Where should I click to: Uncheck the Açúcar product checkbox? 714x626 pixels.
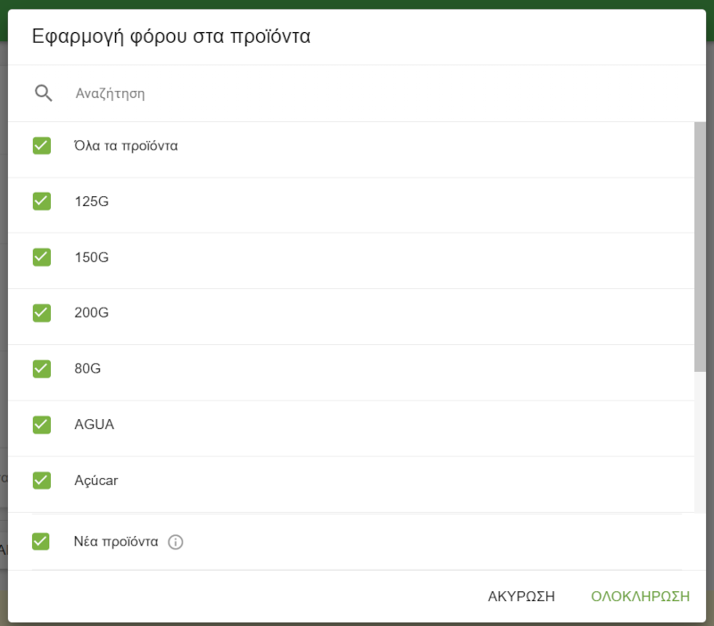pos(42,480)
